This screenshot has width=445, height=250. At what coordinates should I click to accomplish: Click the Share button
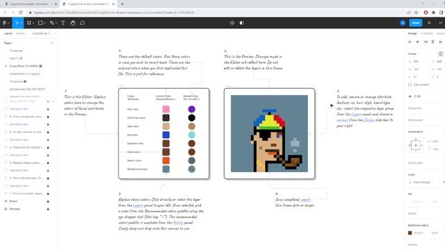(x=416, y=23)
